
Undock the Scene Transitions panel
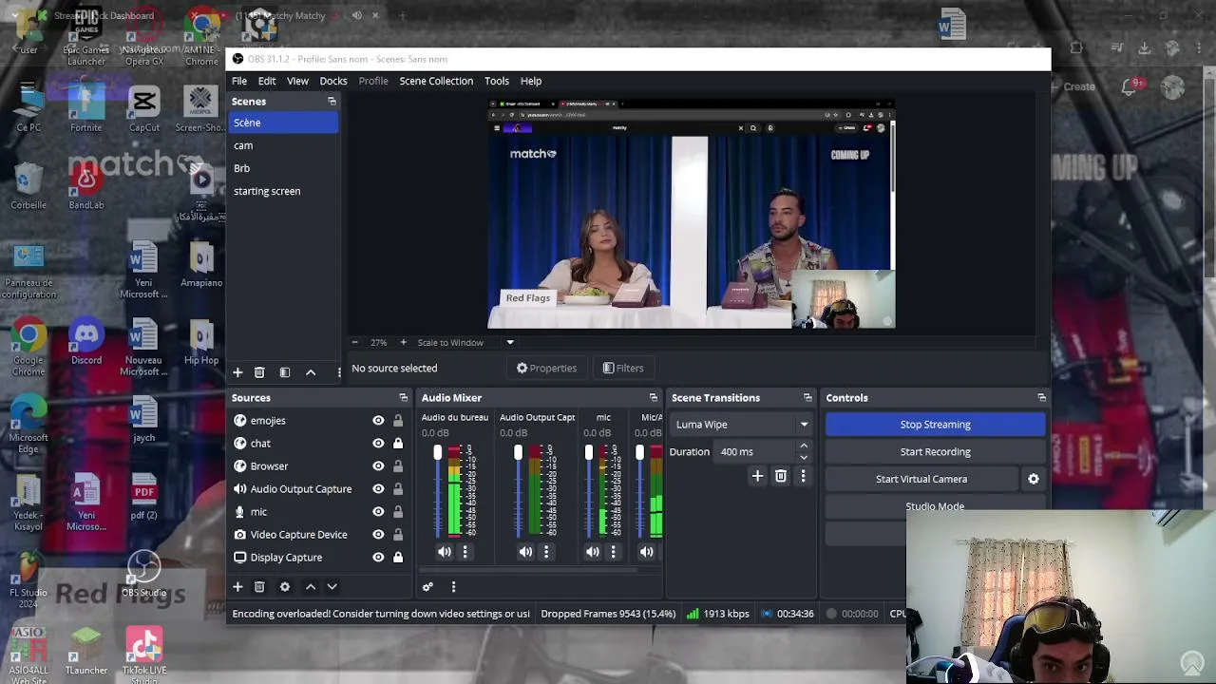tap(807, 398)
